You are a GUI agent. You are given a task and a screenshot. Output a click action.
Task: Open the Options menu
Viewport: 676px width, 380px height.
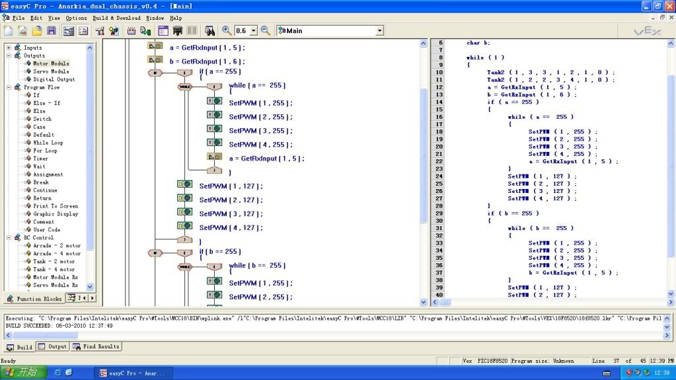[76, 18]
